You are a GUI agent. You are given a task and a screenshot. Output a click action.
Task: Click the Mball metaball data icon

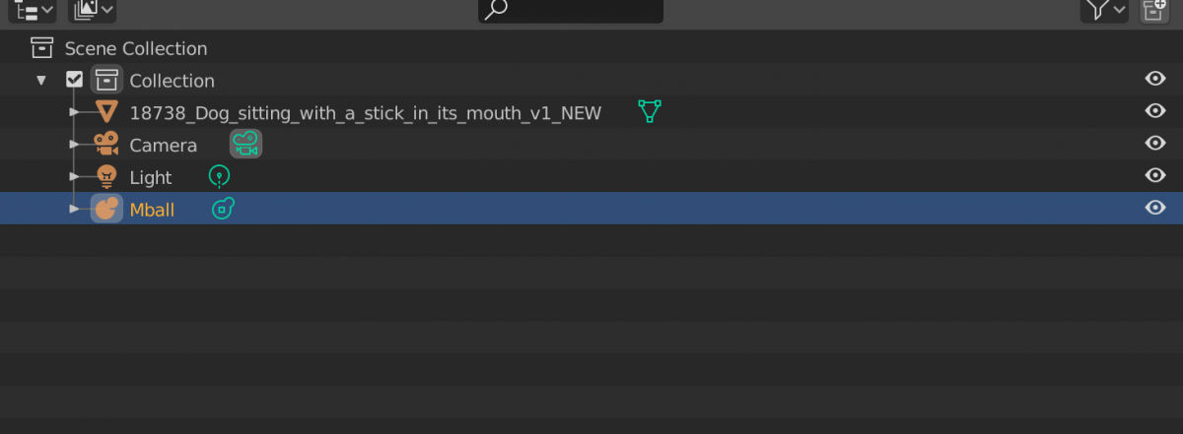(224, 209)
